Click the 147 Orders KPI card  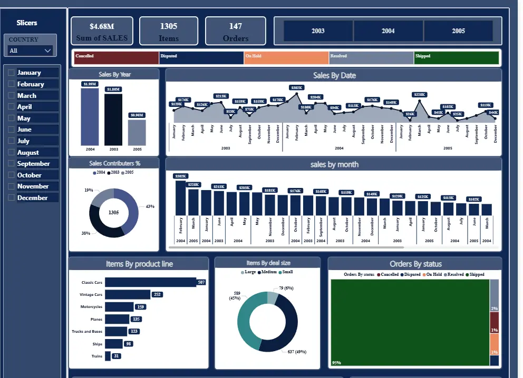(x=235, y=31)
